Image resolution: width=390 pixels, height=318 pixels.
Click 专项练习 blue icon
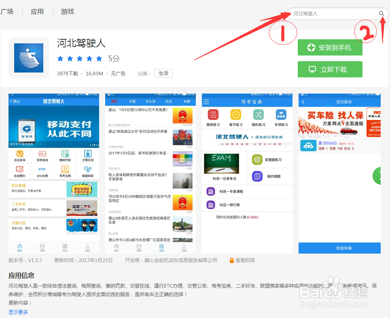click(x=281, y=115)
